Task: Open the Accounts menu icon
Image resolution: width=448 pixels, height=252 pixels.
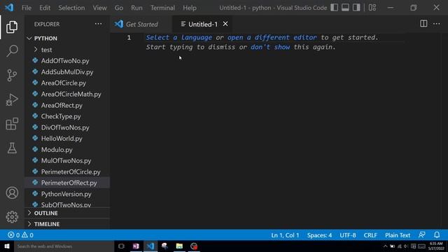Action: click(12, 193)
